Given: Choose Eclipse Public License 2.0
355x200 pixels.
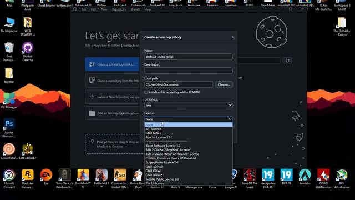Looking at the screenshot, I should [x=189, y=162].
